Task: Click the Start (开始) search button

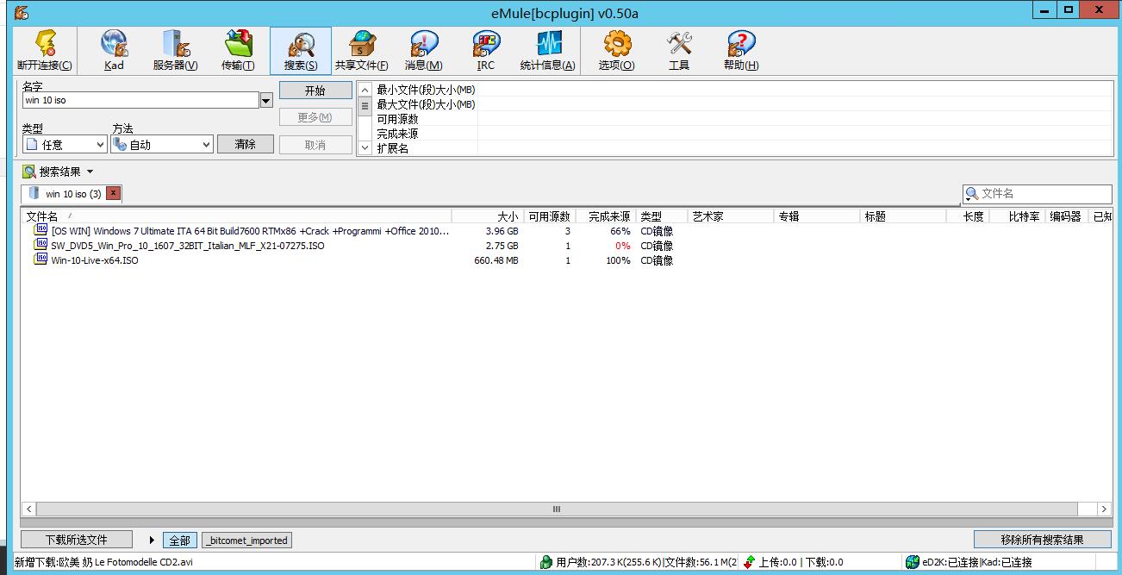Action: pos(315,91)
